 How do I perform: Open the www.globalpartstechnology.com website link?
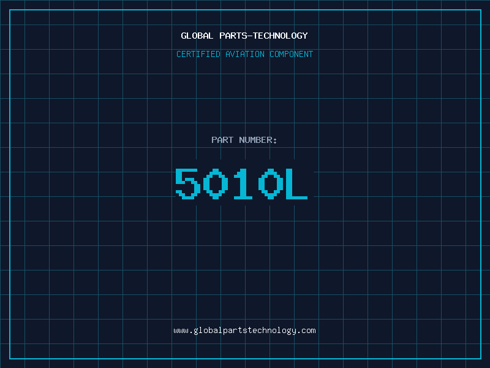pos(244,331)
